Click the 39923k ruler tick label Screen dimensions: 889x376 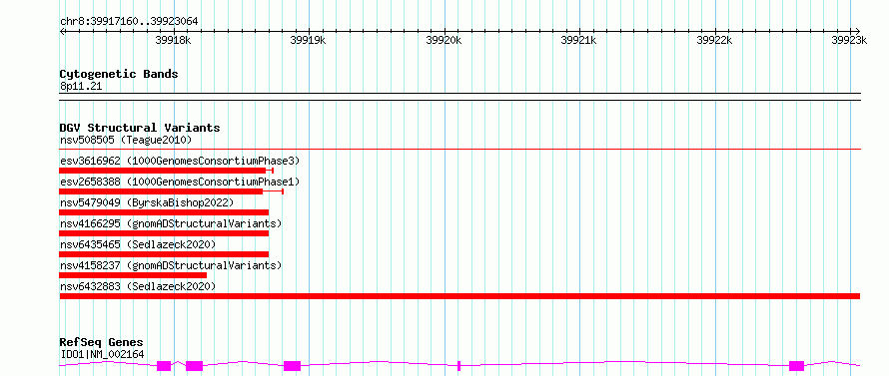(849, 40)
